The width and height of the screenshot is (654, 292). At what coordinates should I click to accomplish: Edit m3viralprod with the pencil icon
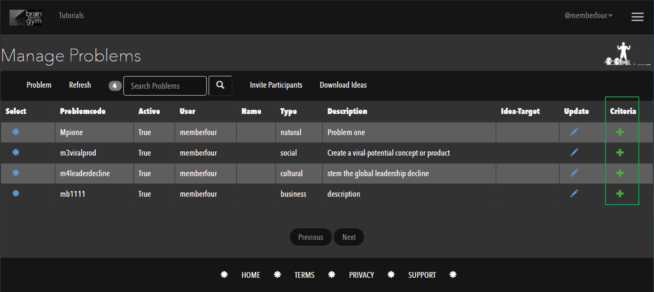(x=574, y=152)
